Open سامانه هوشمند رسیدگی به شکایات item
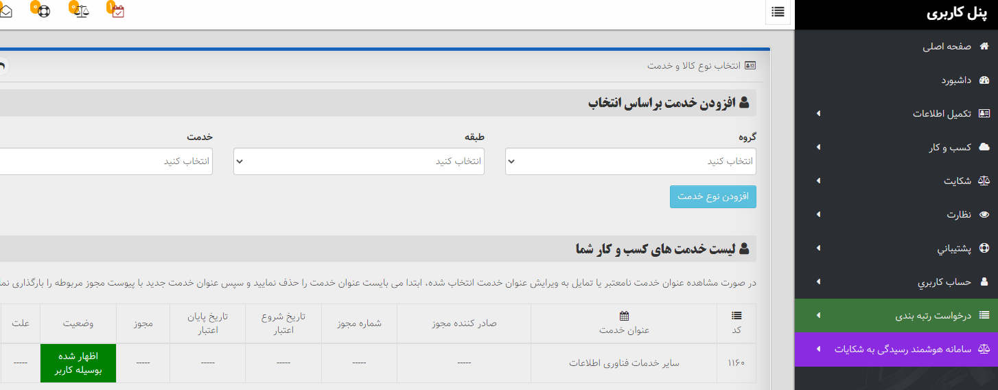The height and width of the screenshot is (390, 998). pos(896,349)
